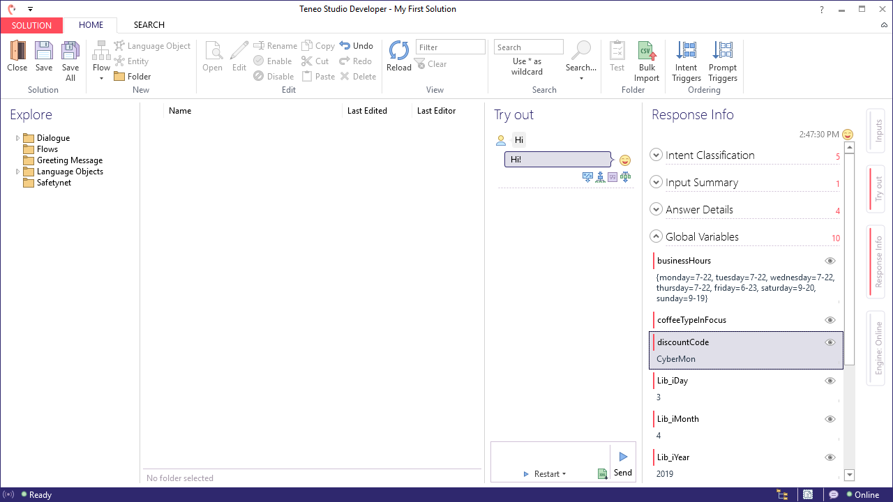
Task: Click the user avatar icon beside Hi
Action: [x=501, y=140]
